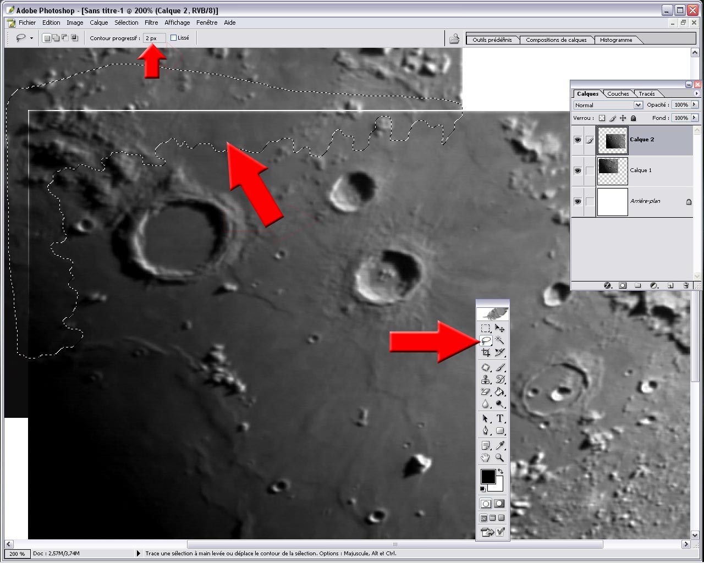Enable the Lissé checkbox

coord(174,38)
